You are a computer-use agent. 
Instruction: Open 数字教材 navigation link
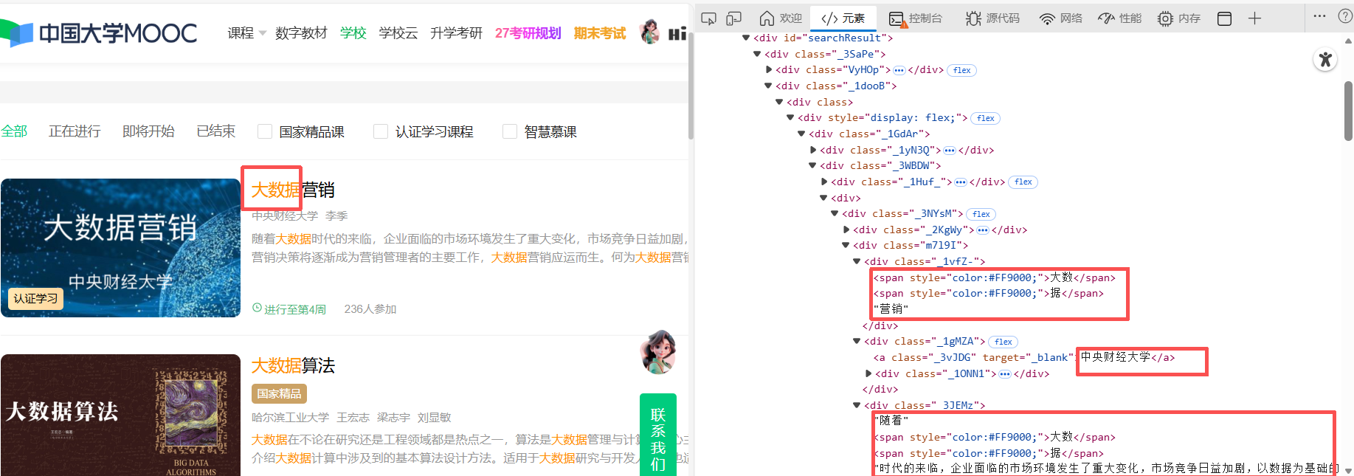pyautogui.click(x=301, y=33)
